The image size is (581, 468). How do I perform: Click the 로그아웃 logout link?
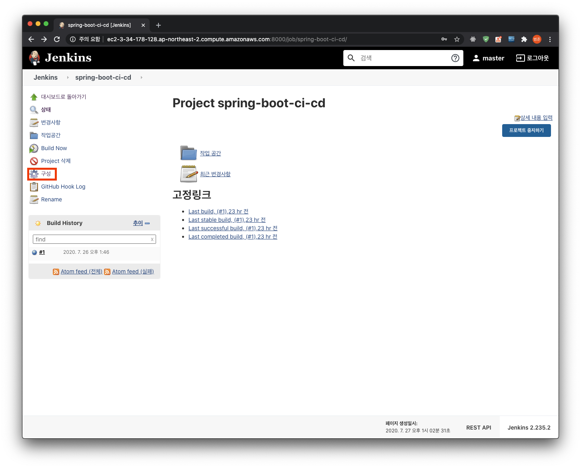click(533, 58)
